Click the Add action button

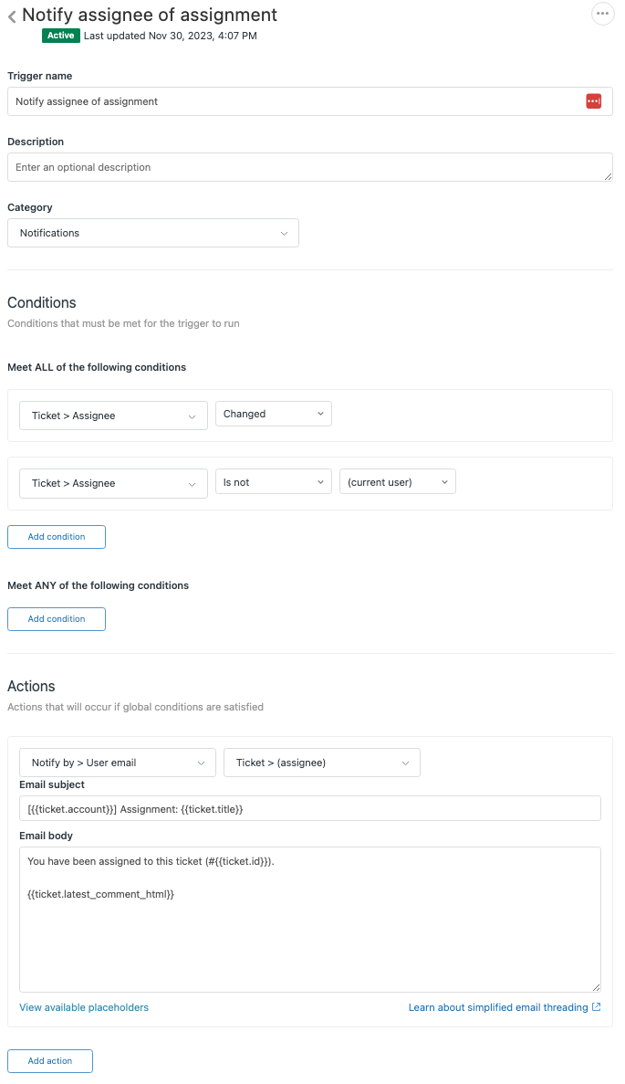click(x=49, y=1060)
